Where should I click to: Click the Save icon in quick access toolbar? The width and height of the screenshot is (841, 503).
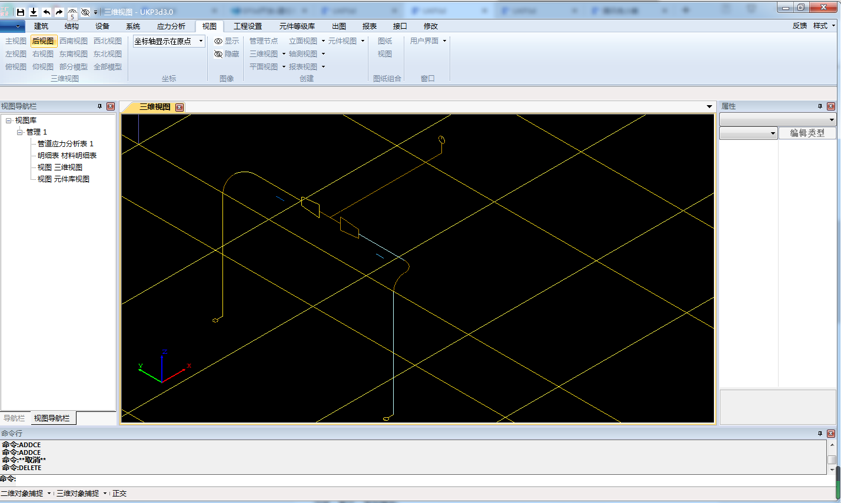pyautogui.click(x=21, y=12)
